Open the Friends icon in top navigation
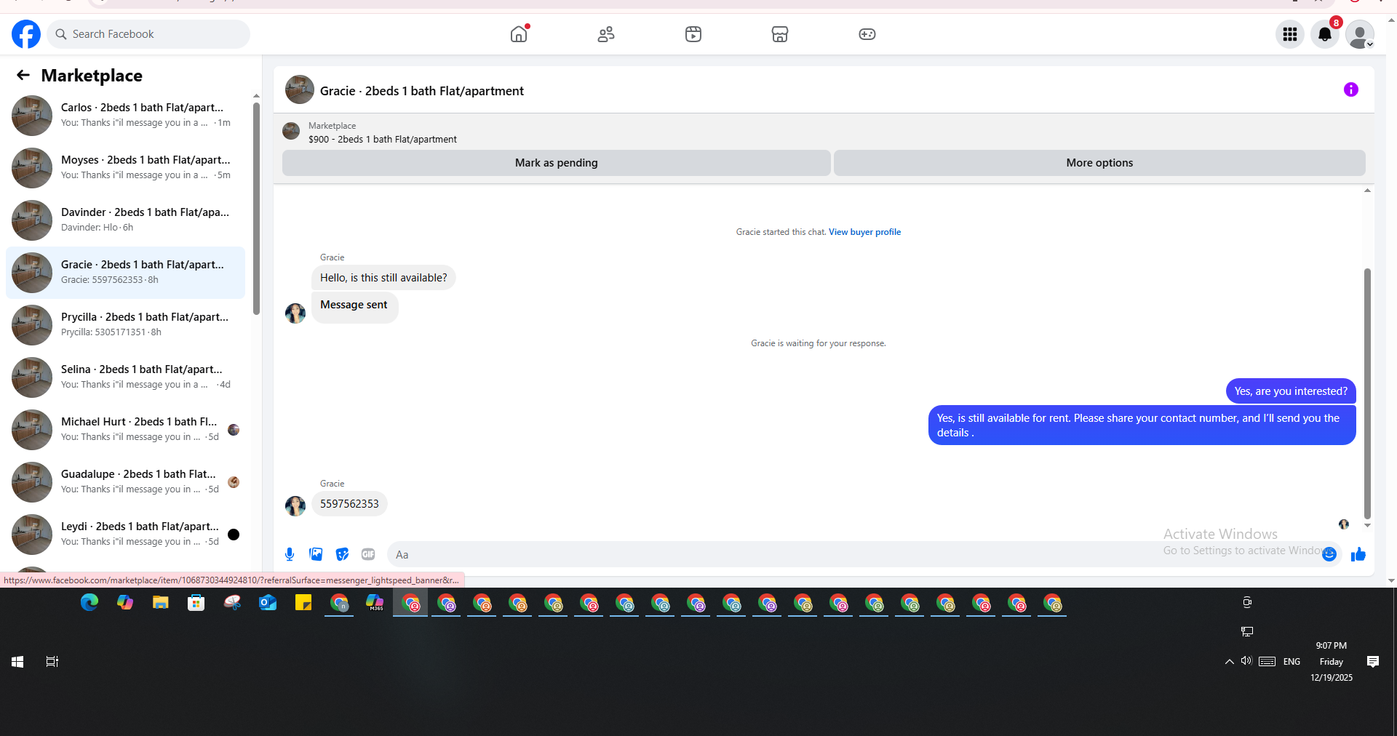 [606, 34]
